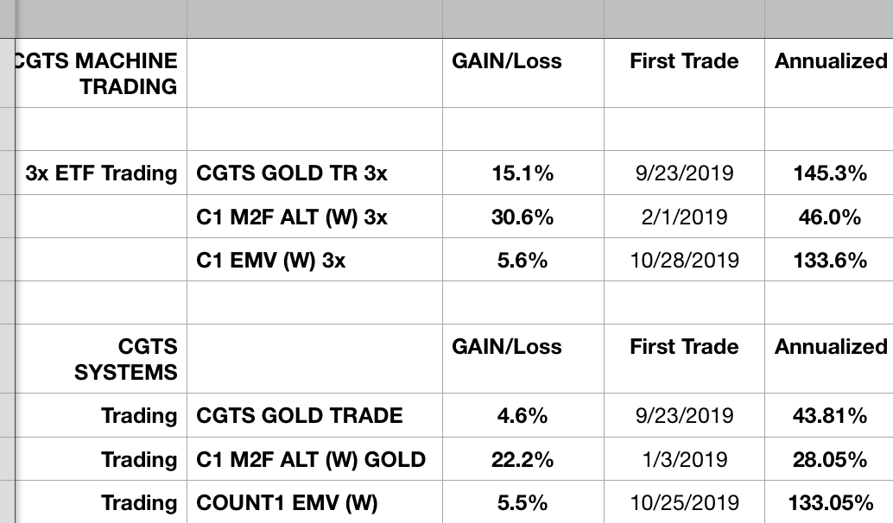
Task: Select the "COUNT1 EMV (W)" cell
Action: (288, 503)
